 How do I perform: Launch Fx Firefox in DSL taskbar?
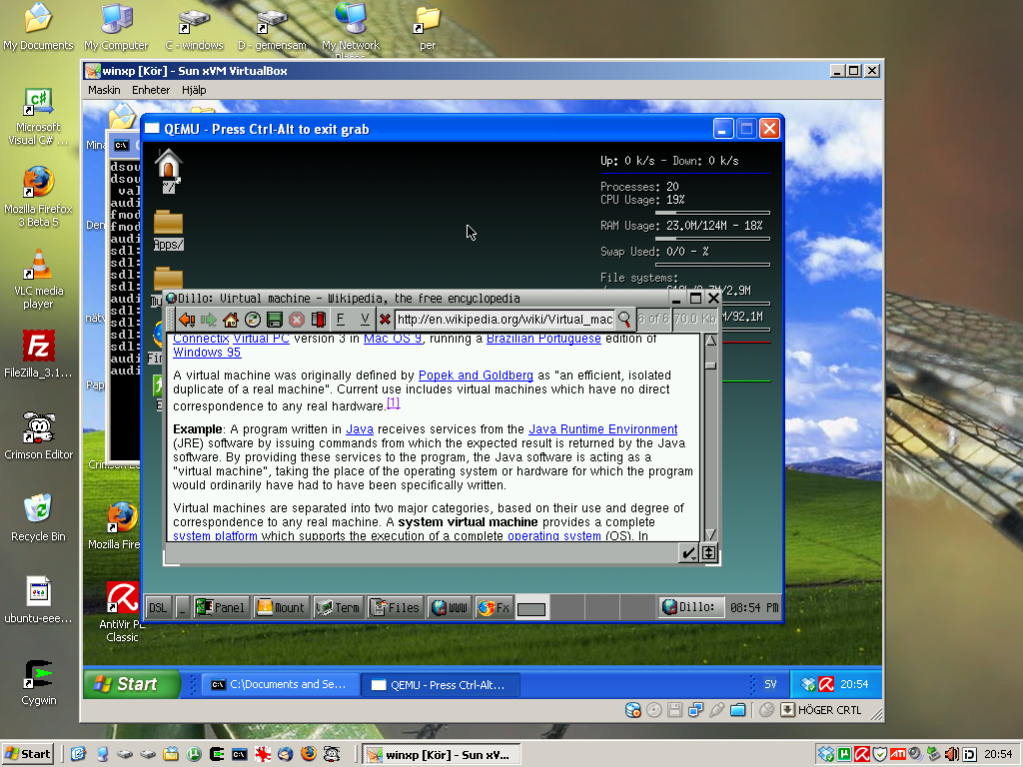tap(495, 608)
